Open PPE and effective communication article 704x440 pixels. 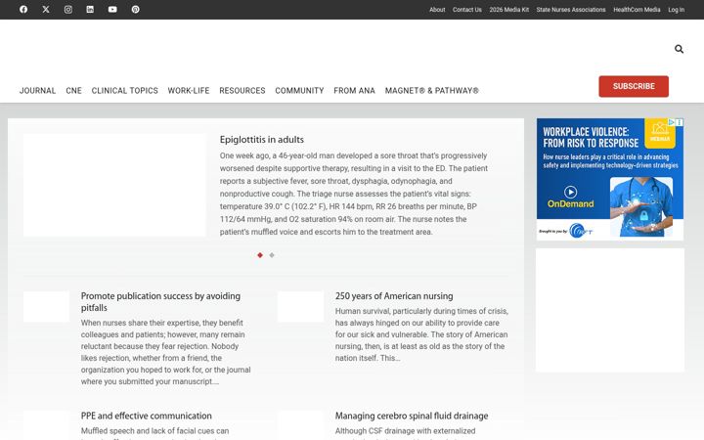point(147,416)
